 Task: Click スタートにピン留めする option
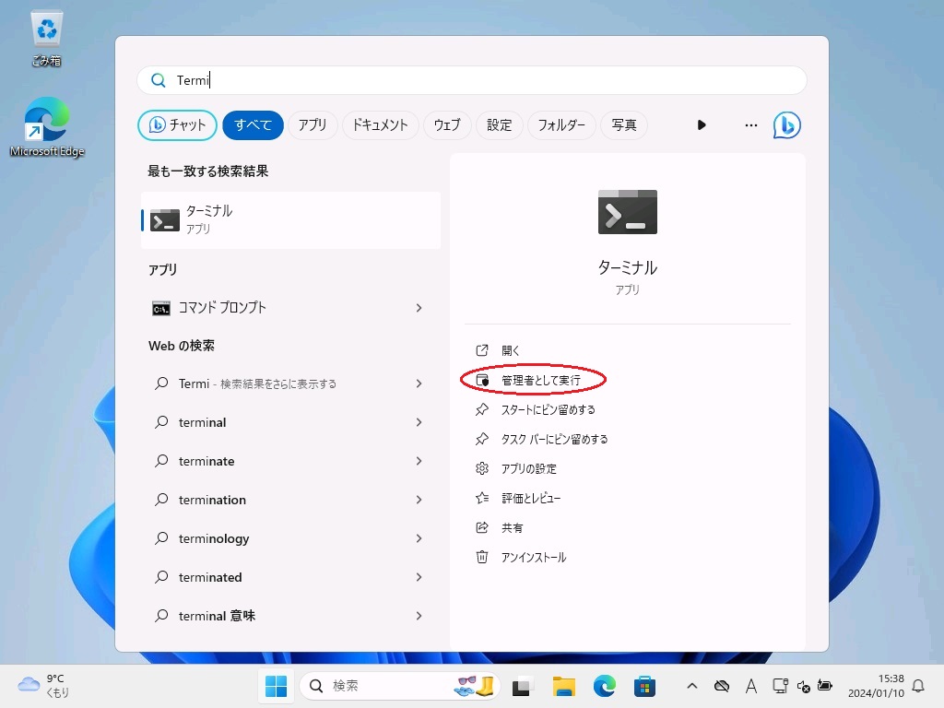tap(548, 409)
